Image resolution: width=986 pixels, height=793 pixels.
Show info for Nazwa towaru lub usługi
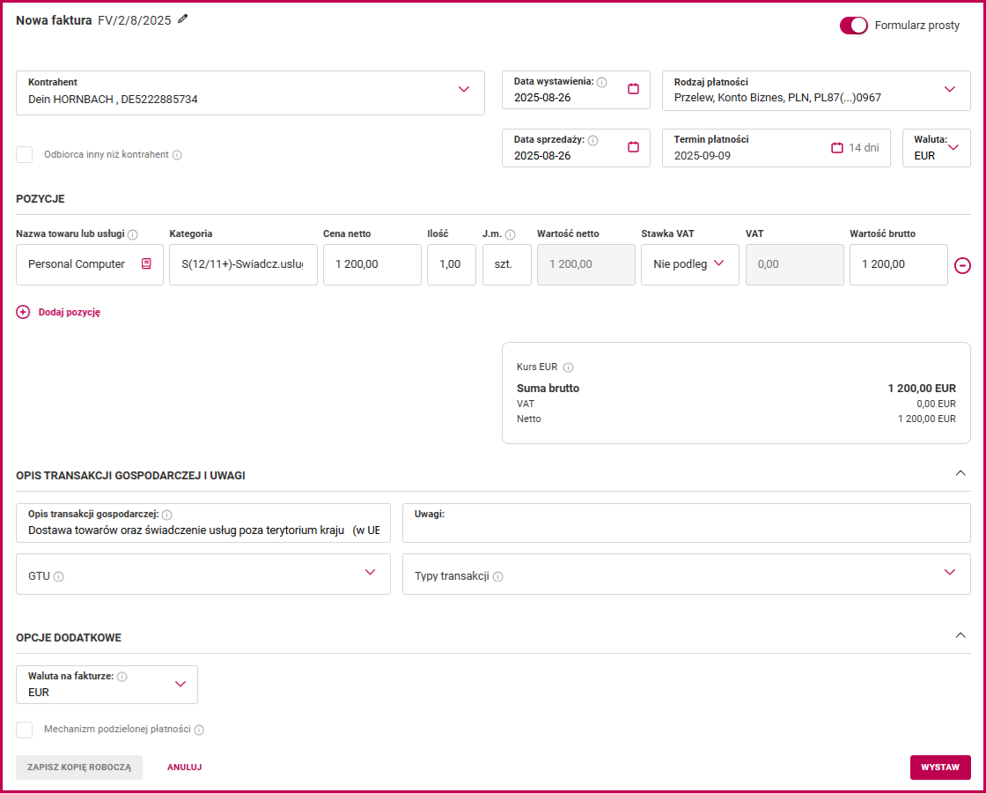coord(133,234)
